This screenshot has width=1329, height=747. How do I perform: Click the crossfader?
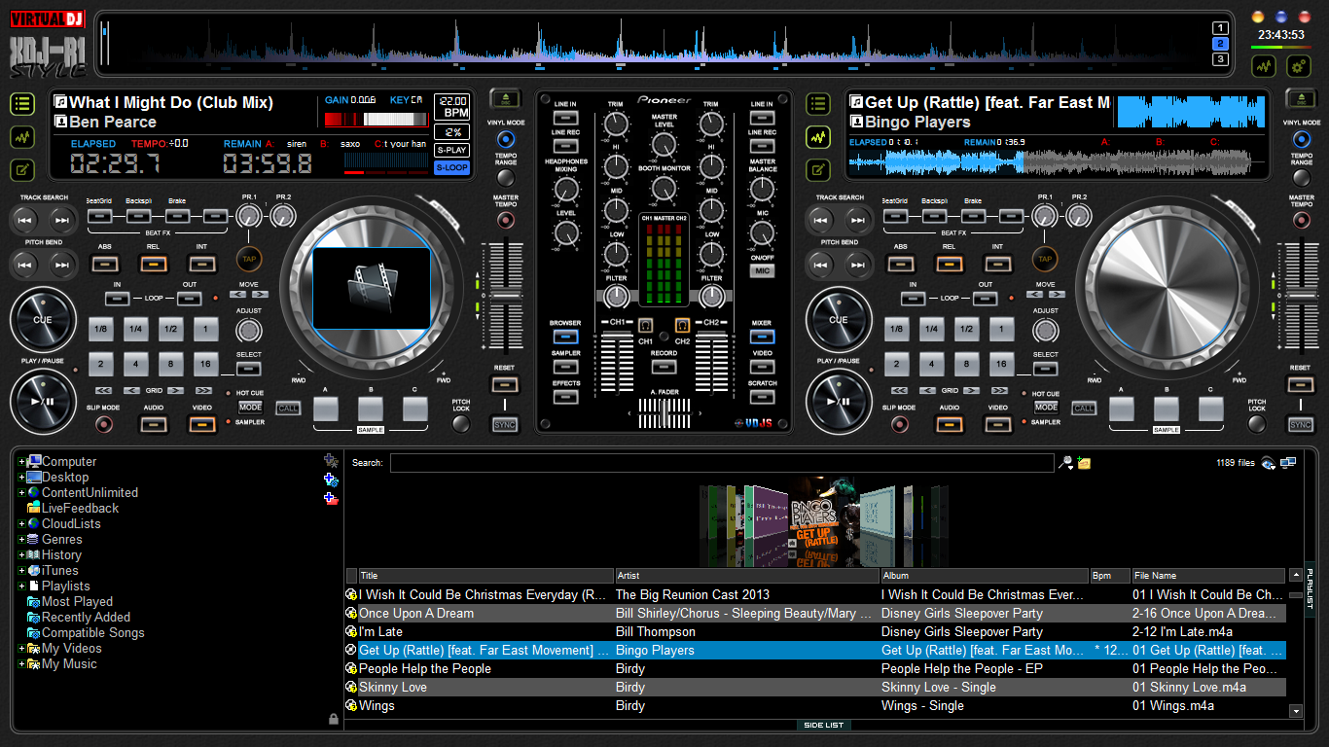tap(664, 414)
